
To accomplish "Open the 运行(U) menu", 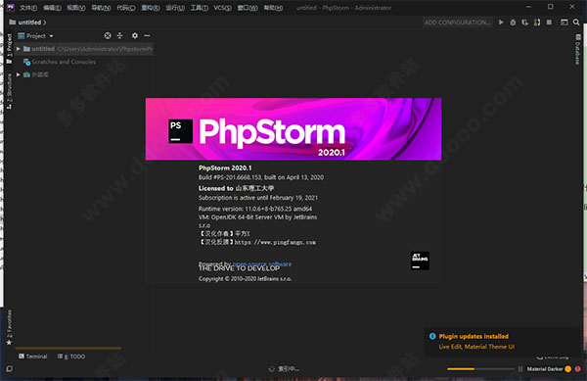I will coord(175,8).
